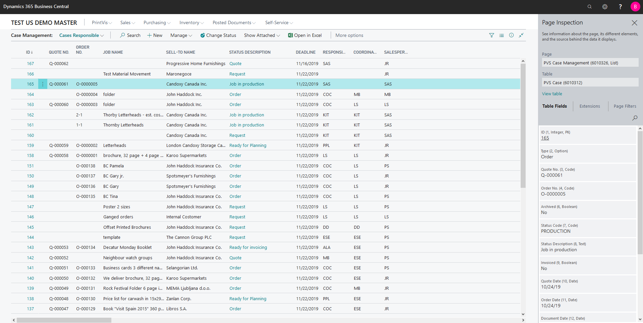Search table fields magnifier in Page Inspection
This screenshot has width=643, height=323.
[x=635, y=118]
